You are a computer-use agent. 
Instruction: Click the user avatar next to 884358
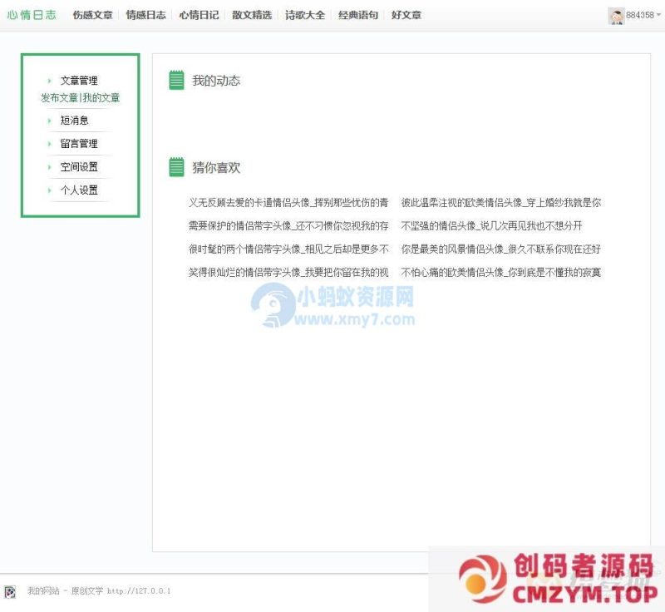[x=615, y=14]
